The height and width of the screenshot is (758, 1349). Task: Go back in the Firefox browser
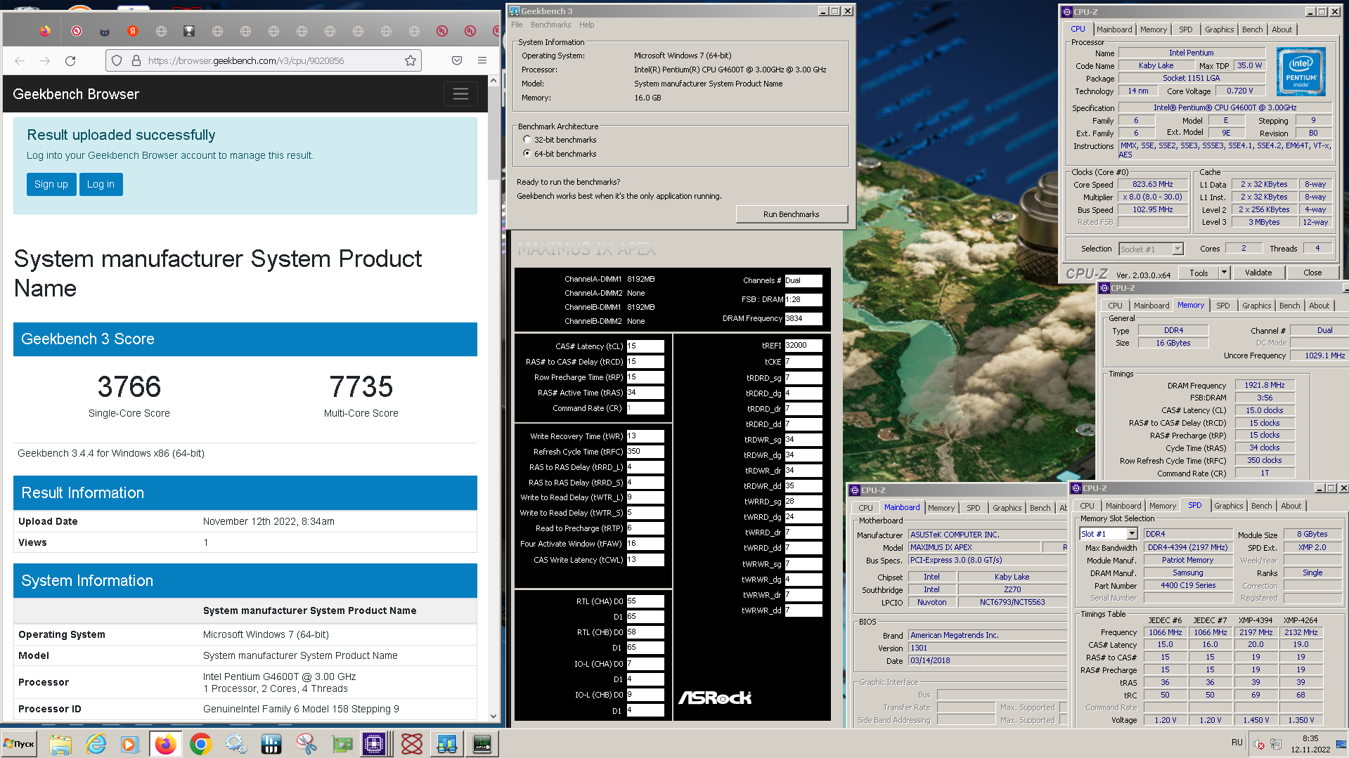[20, 61]
